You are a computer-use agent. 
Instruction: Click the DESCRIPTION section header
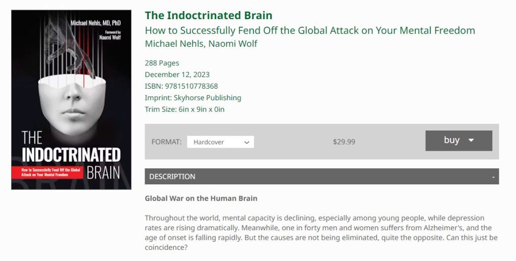(172, 176)
